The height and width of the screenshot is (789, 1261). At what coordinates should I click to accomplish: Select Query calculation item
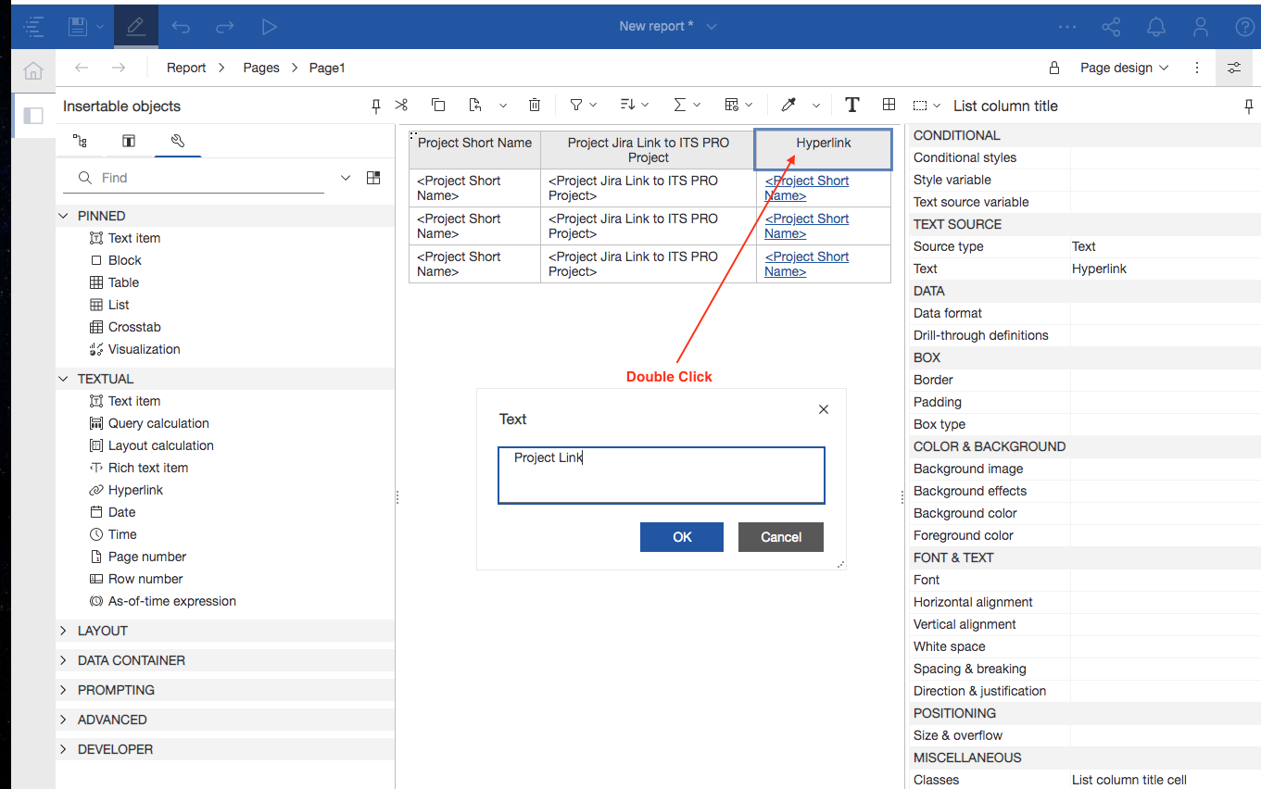coord(149,423)
